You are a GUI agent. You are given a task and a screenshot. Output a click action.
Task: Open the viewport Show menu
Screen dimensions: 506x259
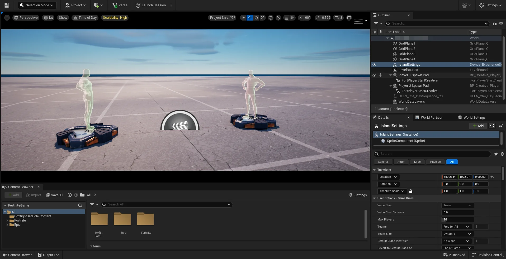[x=63, y=18]
